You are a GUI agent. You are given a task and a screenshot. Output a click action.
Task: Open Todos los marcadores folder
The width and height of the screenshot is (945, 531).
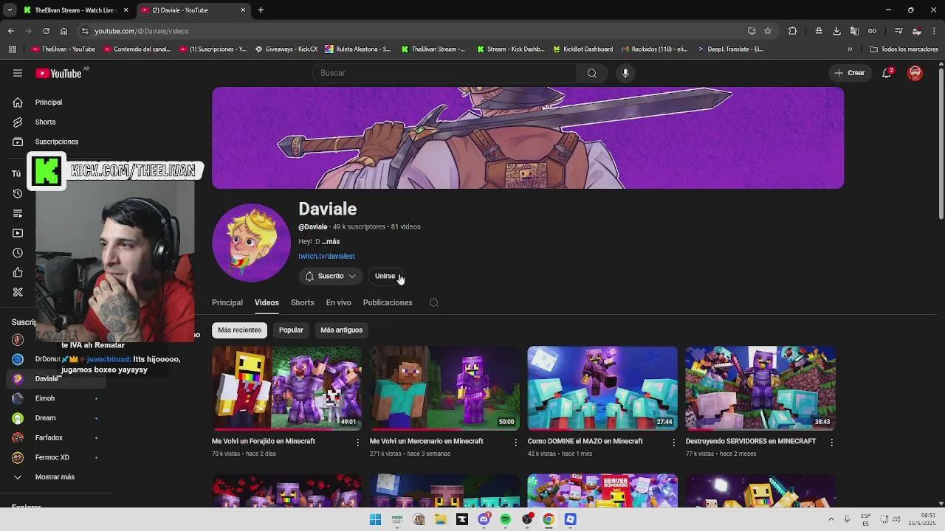coord(904,49)
